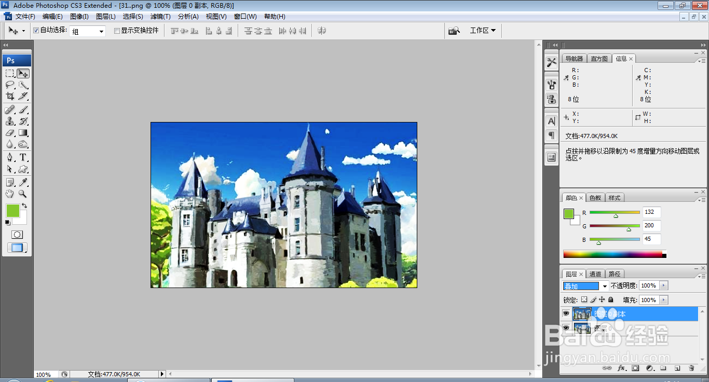Create a new layer group folder
709x382 pixels.
click(x=663, y=368)
